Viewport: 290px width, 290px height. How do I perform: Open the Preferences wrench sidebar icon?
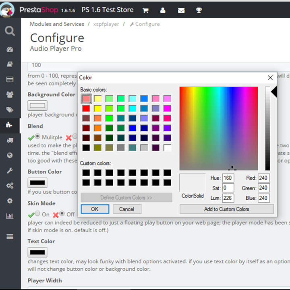point(10,170)
